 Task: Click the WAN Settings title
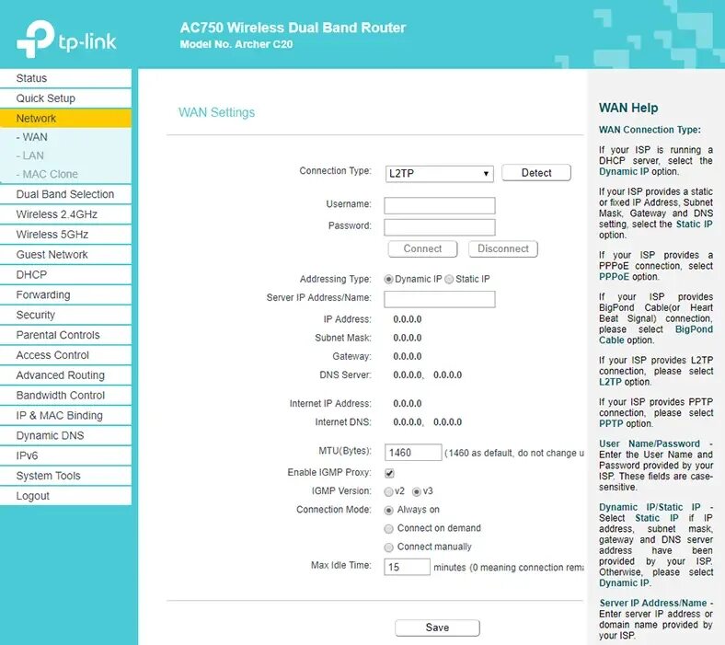(216, 112)
